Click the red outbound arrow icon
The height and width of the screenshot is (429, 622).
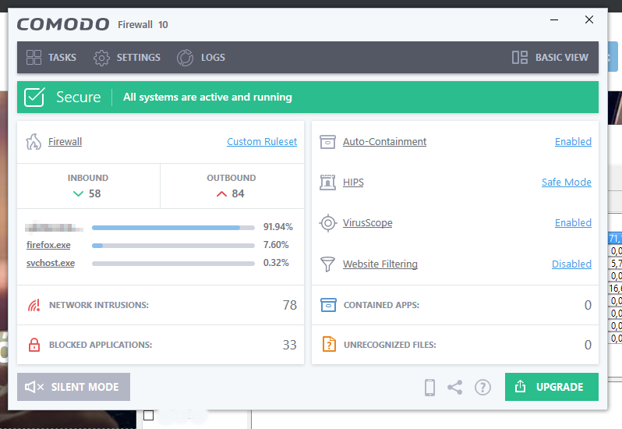(221, 193)
